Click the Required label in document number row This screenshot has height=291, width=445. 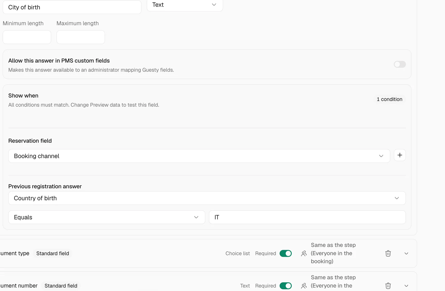click(x=266, y=286)
